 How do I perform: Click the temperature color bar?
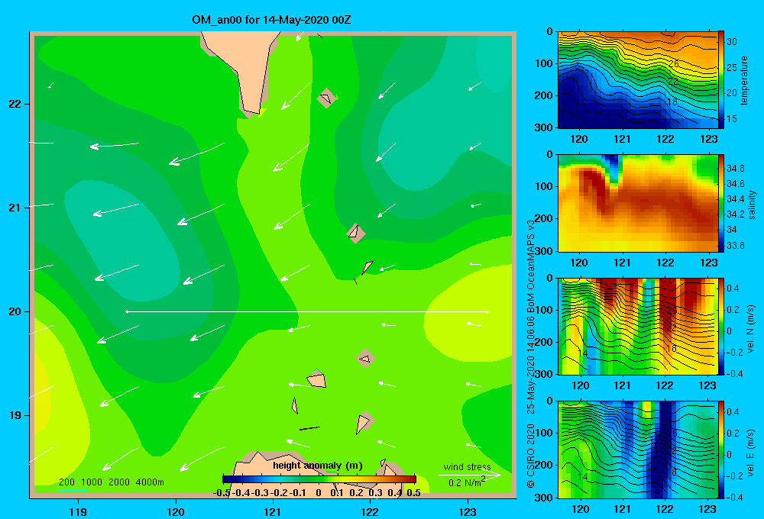pos(721,80)
